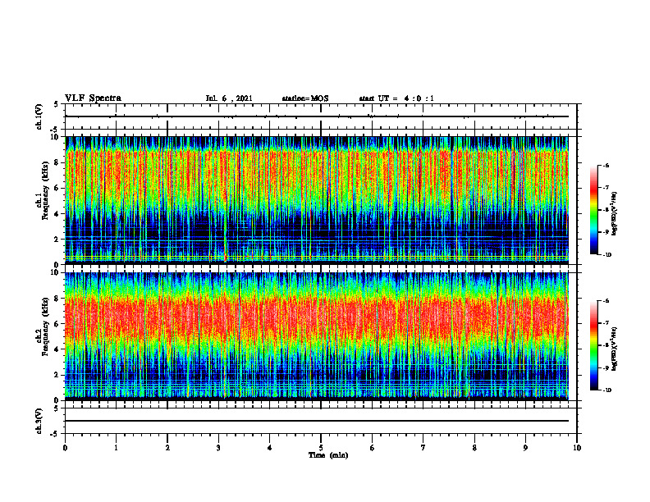The height and width of the screenshot is (502, 650).
Task: Click the "-6" label on ch.1 colorbar
Action: pos(606,166)
